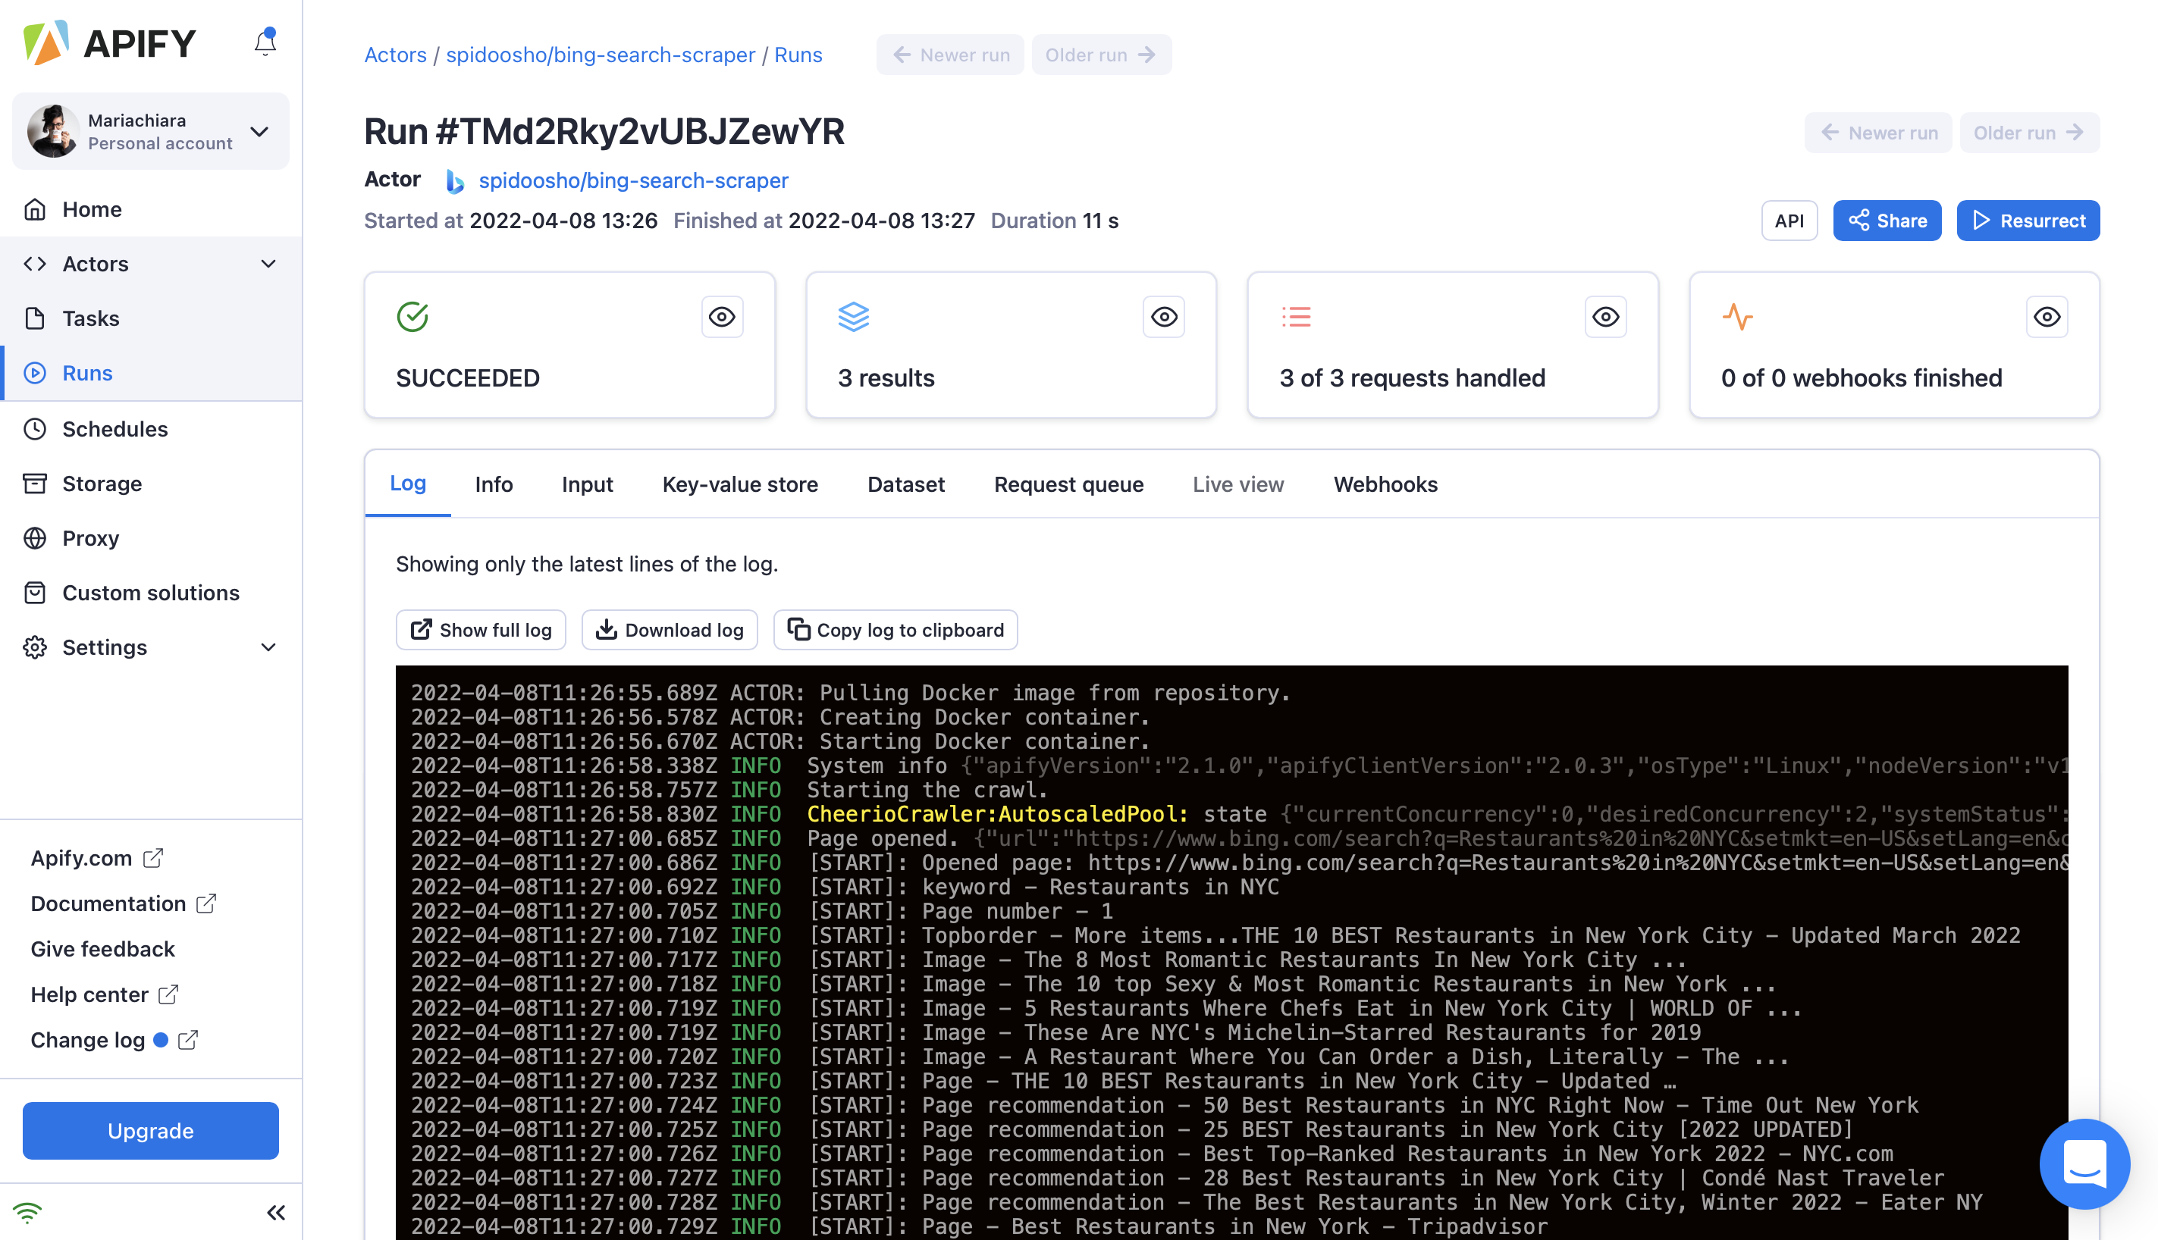
Task: Expand the Actors submenu chevron
Action: click(268, 264)
